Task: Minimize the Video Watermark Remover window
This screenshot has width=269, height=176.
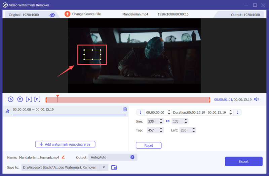Action: coord(246,5)
